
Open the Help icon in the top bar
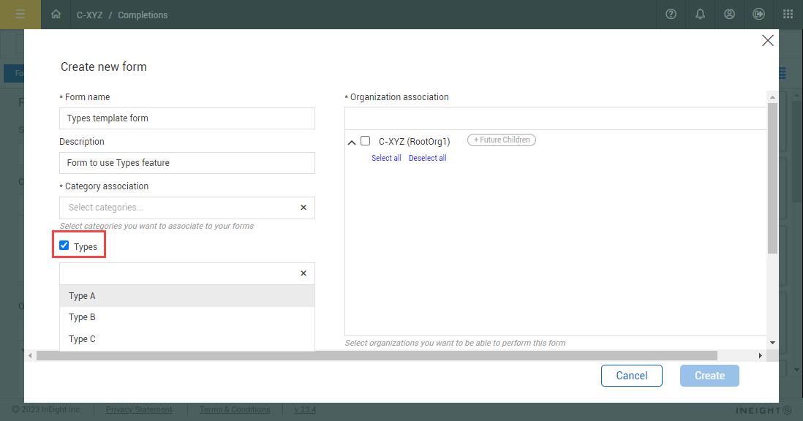(671, 14)
